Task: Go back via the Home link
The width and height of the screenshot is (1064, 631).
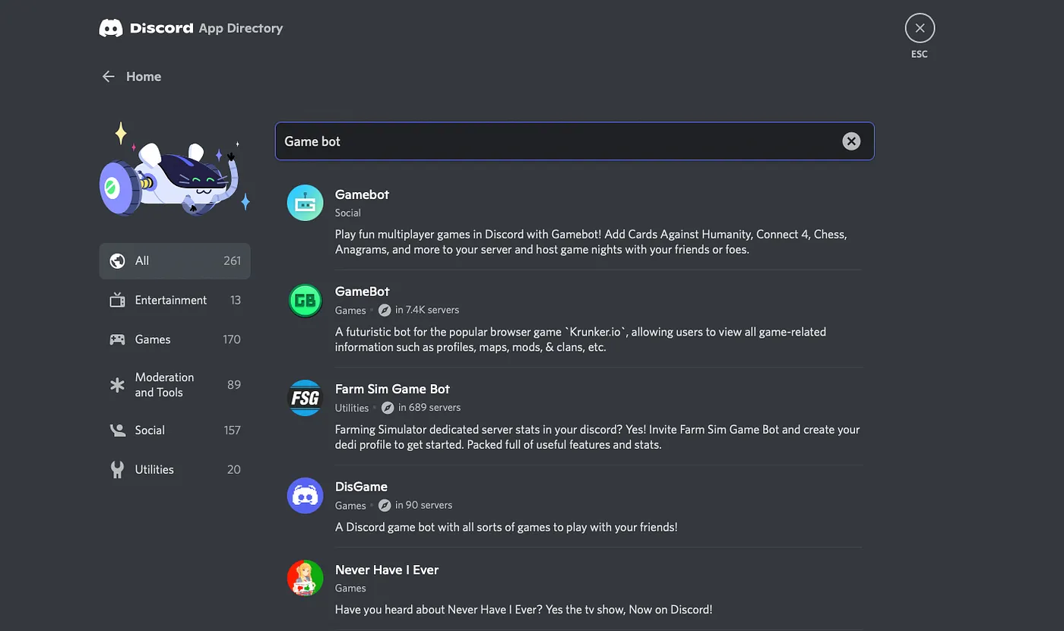Action: coord(144,77)
